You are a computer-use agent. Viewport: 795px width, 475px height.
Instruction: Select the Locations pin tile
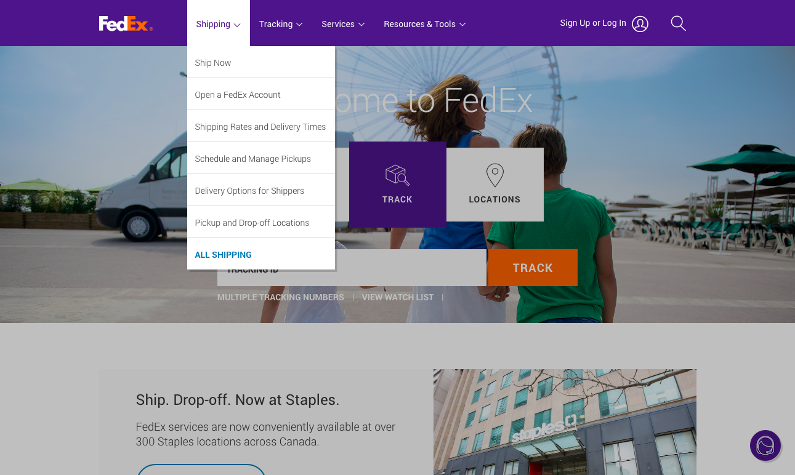[495, 185]
